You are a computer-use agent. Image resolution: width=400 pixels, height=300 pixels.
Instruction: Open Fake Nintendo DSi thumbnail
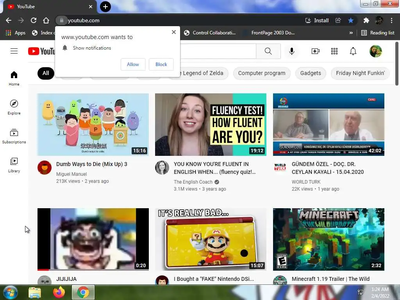[x=211, y=239]
